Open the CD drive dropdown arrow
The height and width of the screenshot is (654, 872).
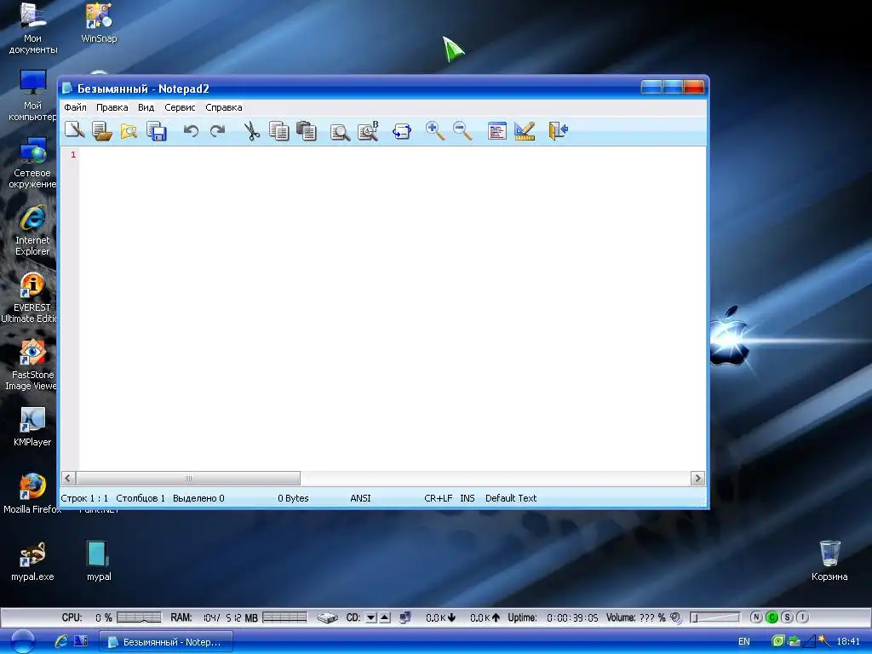[371, 618]
